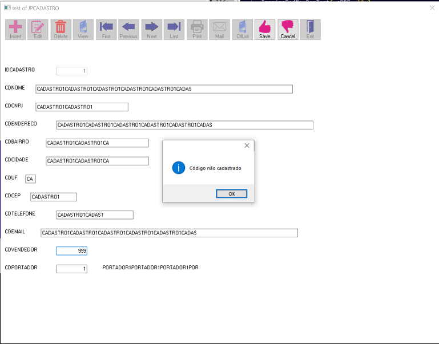
Task: Click the Print printer icon
Action: [197, 29]
